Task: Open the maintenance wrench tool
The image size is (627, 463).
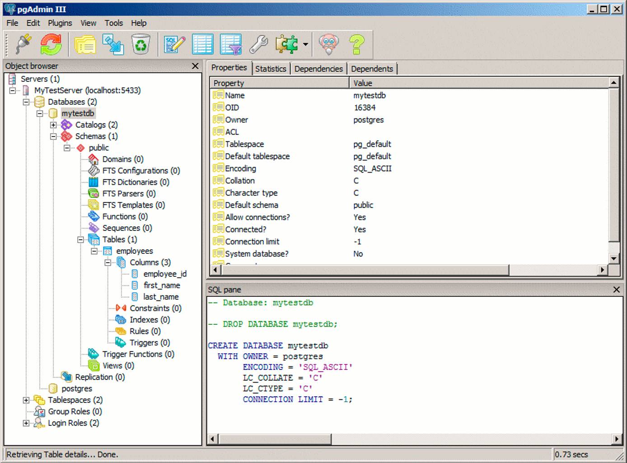Action: pyautogui.click(x=259, y=44)
